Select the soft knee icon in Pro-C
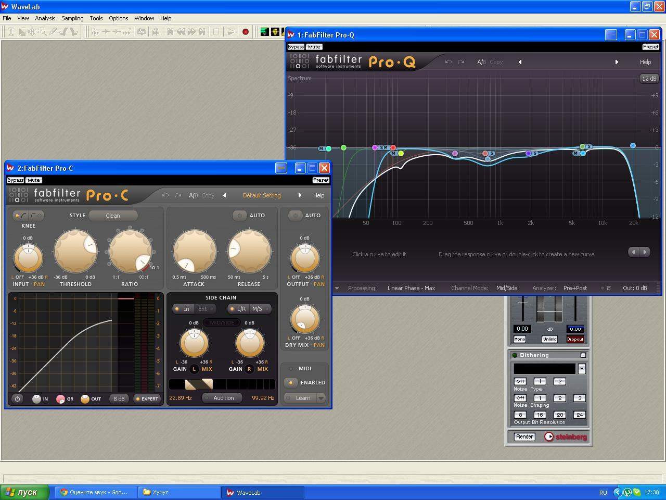Viewport: 666px width, 500px height. [x=24, y=216]
